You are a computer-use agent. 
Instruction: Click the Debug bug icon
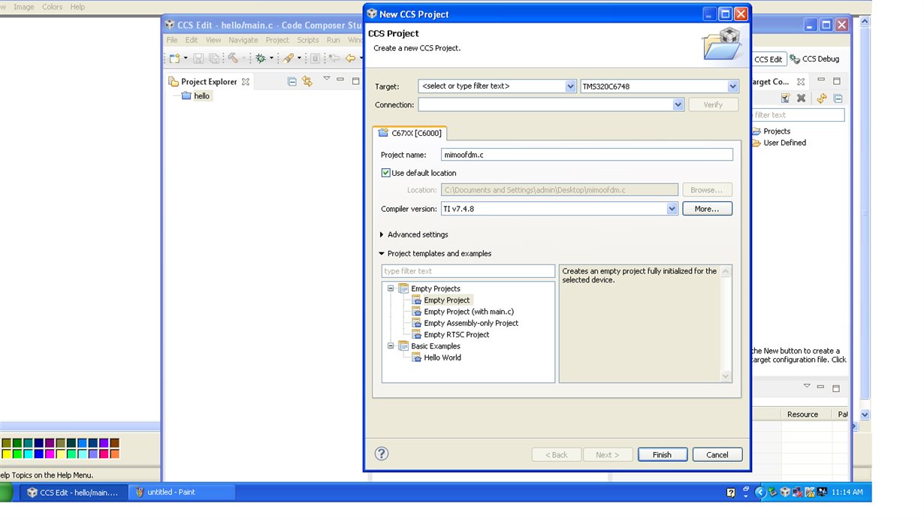point(261,59)
